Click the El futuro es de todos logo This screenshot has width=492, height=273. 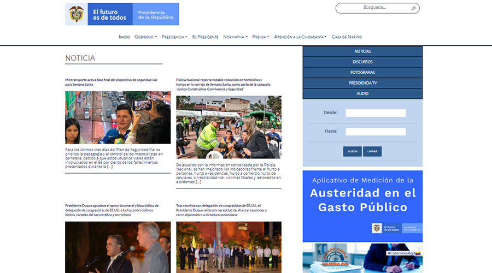(x=110, y=14)
